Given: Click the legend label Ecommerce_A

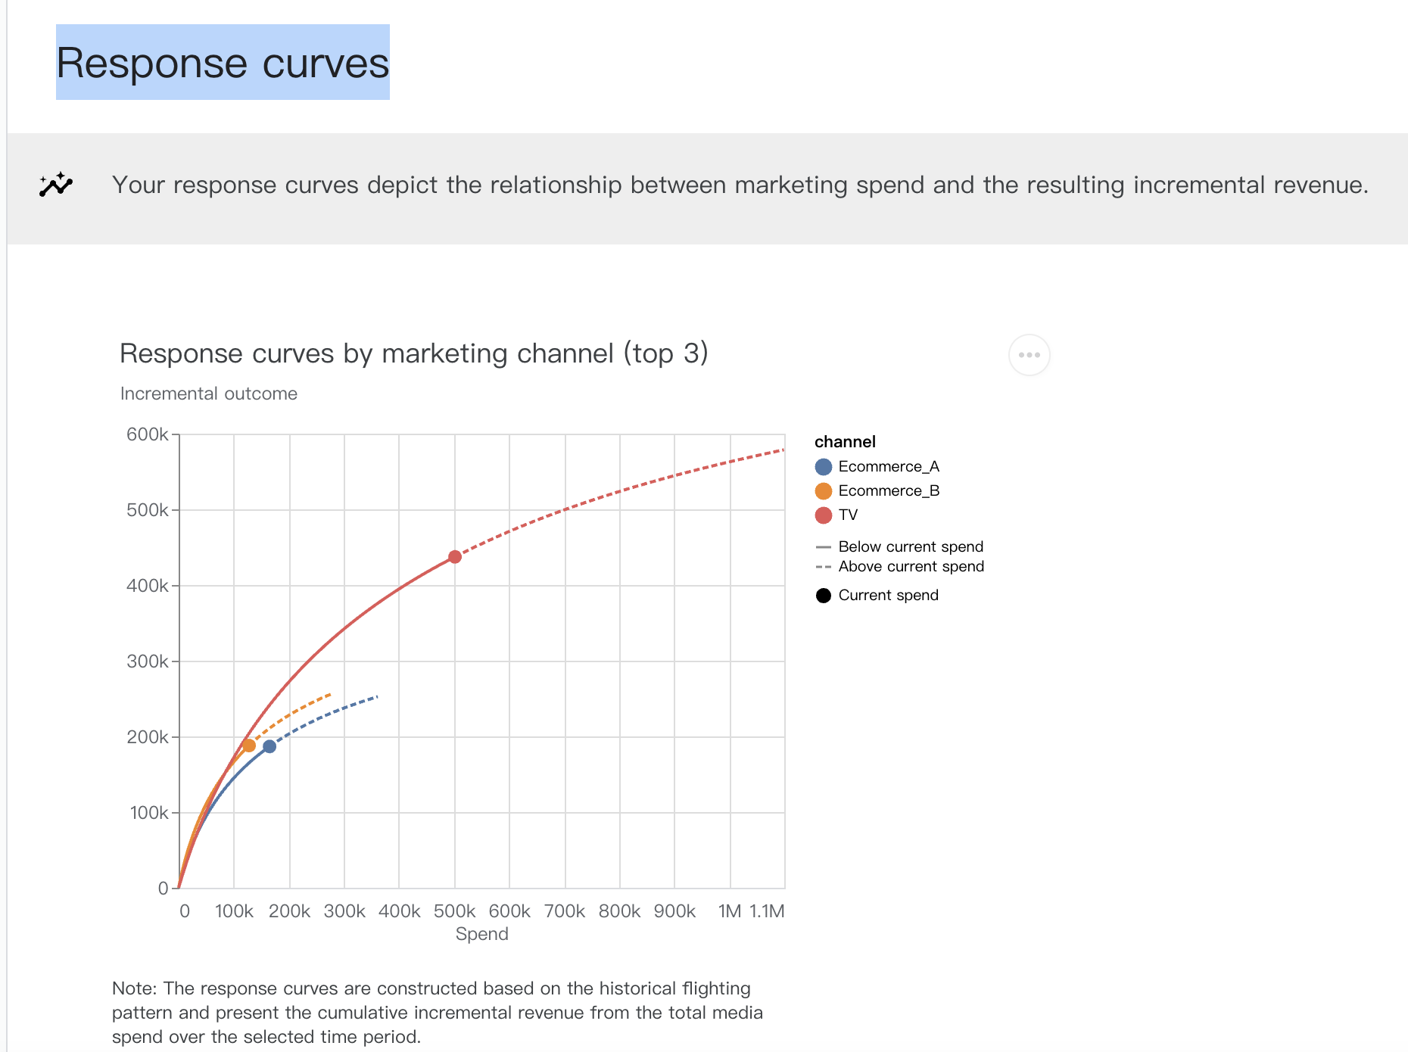Looking at the screenshot, I should [x=889, y=467].
